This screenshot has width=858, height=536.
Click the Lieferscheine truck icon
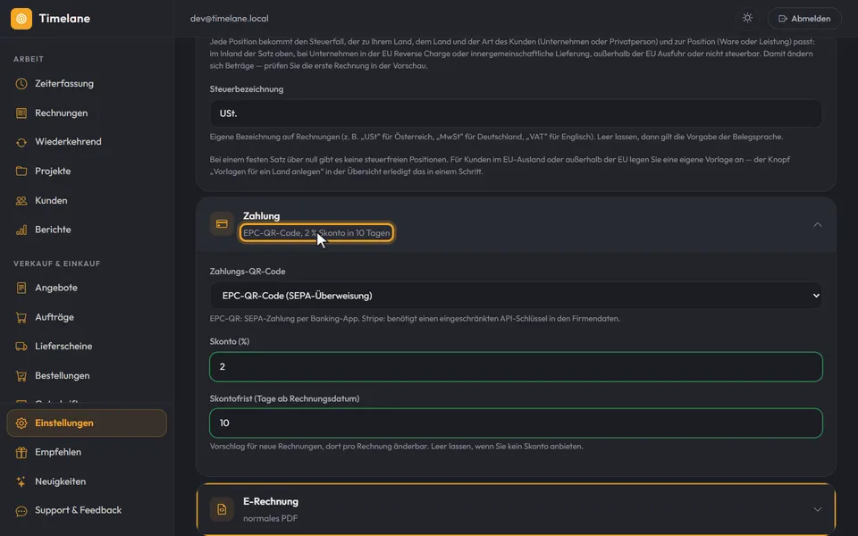click(x=21, y=347)
